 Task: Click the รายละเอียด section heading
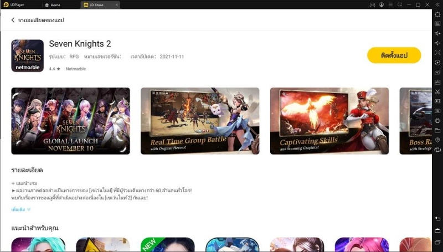pyautogui.click(x=27, y=170)
